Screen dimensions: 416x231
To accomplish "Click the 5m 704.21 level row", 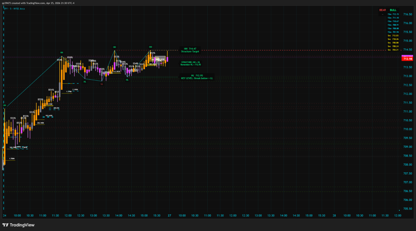I will point(393,50).
